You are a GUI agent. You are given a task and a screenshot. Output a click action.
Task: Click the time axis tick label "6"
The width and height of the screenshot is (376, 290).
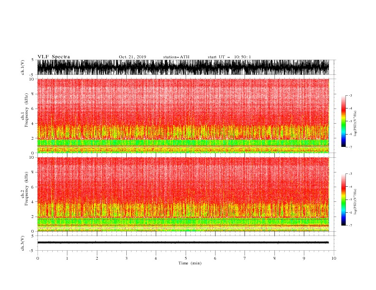pyautogui.click(x=215, y=258)
